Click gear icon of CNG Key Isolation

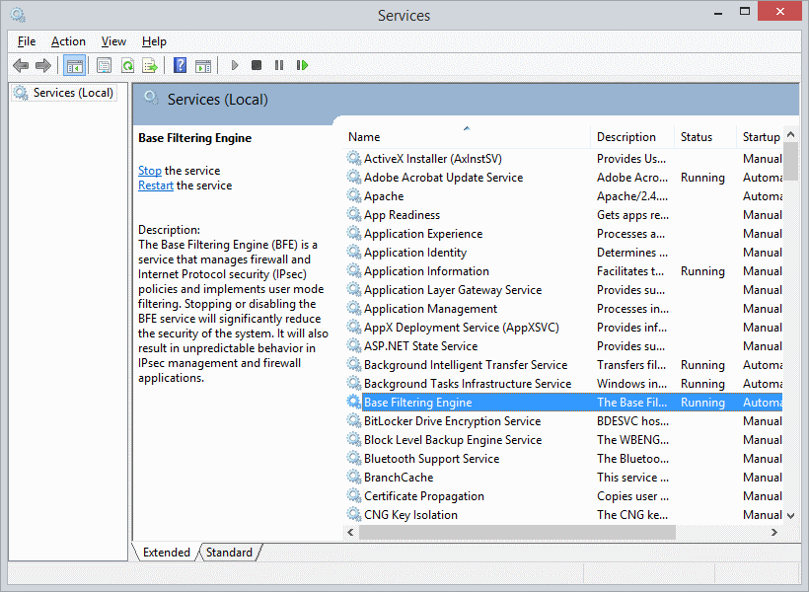click(x=353, y=514)
